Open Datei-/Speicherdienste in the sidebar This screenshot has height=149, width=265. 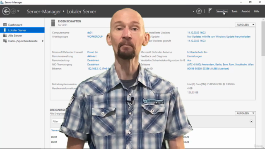click(x=22, y=41)
